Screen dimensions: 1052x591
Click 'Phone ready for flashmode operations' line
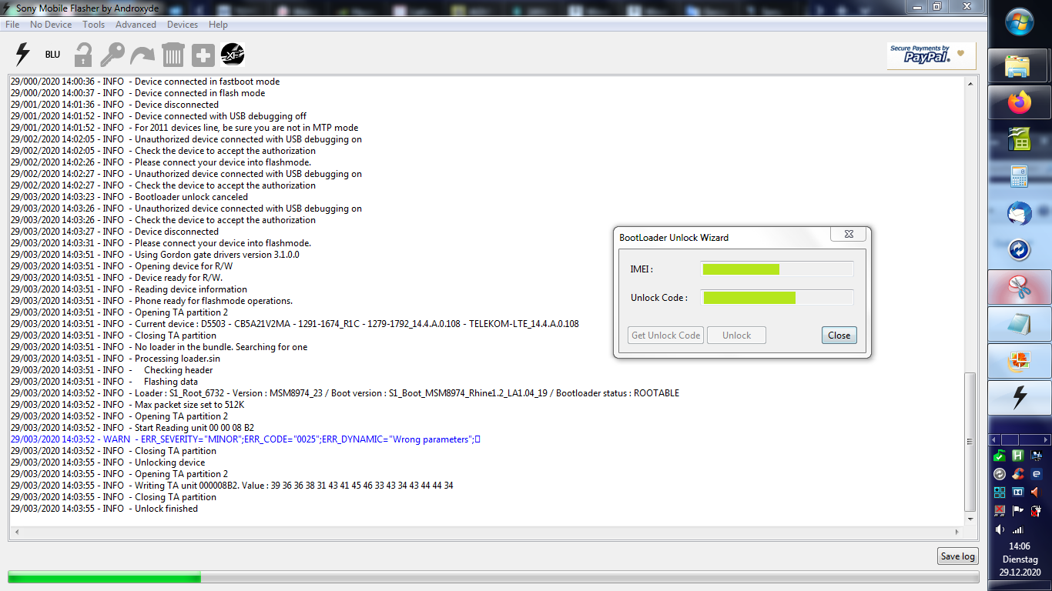click(152, 301)
